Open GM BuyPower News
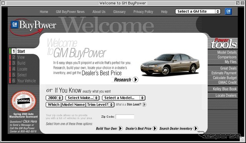Screen dimensions: 246x143 [x=70, y=12]
